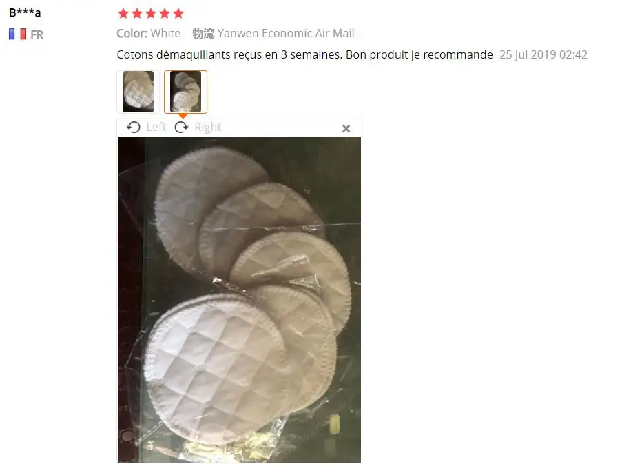Image resolution: width=622 pixels, height=473 pixels.
Task: Click the enlarged cotton pads photo
Action: [x=239, y=299]
